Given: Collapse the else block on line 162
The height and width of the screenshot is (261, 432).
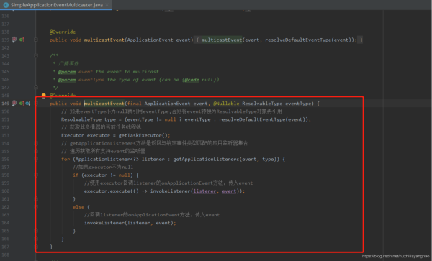Looking at the screenshot, I should pyautogui.click(x=36, y=207).
